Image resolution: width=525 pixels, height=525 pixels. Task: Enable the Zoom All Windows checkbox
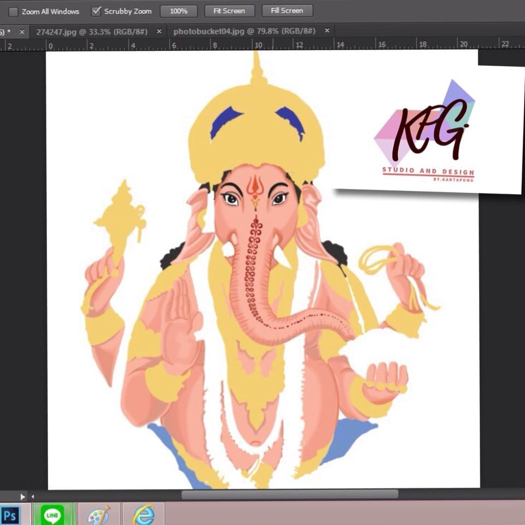13,12
